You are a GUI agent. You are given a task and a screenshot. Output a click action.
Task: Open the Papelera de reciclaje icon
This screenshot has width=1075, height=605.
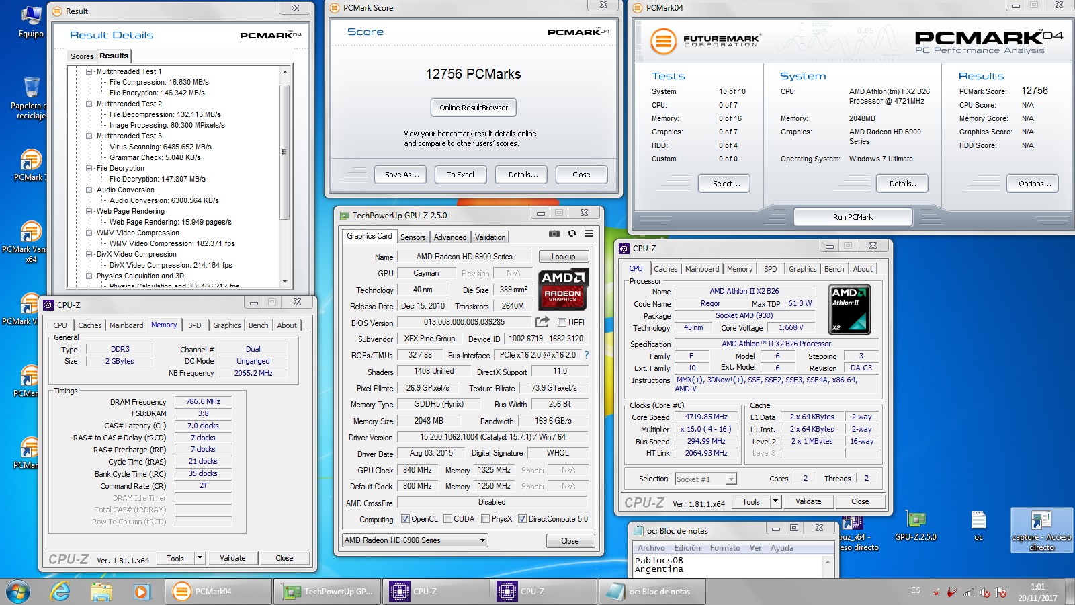coord(31,97)
